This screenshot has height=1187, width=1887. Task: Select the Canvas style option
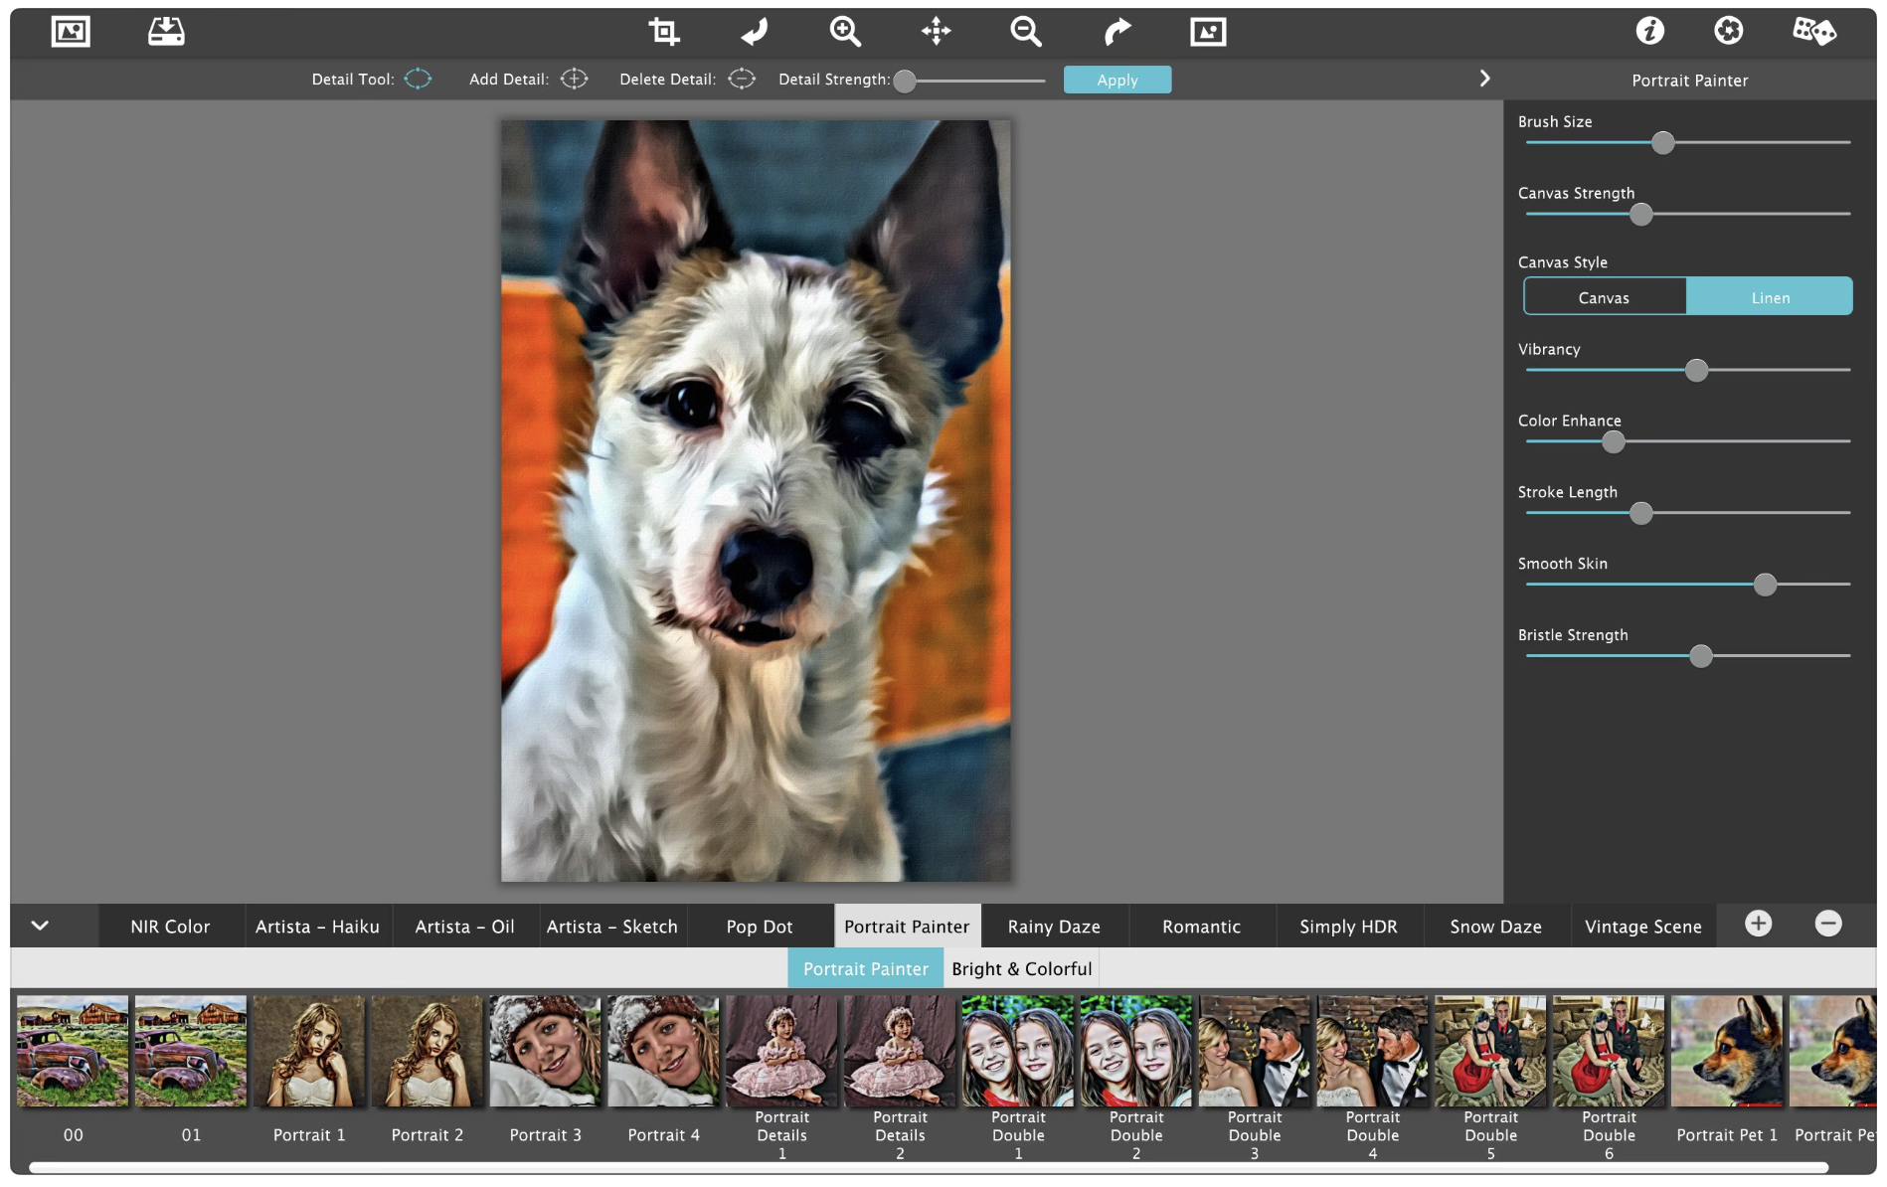coord(1604,297)
